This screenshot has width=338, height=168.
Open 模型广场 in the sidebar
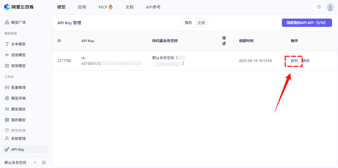[18, 22]
